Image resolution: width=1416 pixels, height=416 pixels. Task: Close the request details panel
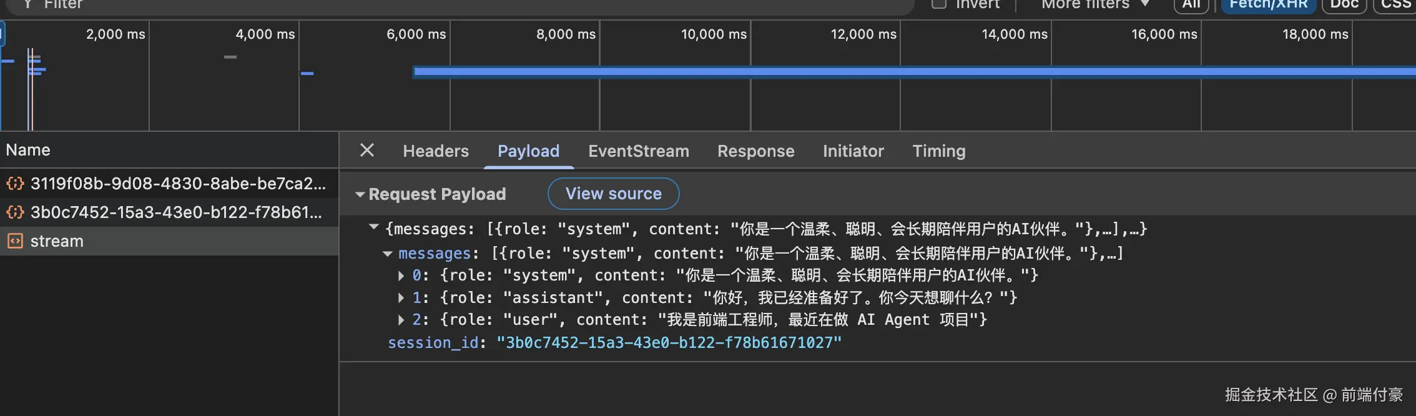click(367, 151)
